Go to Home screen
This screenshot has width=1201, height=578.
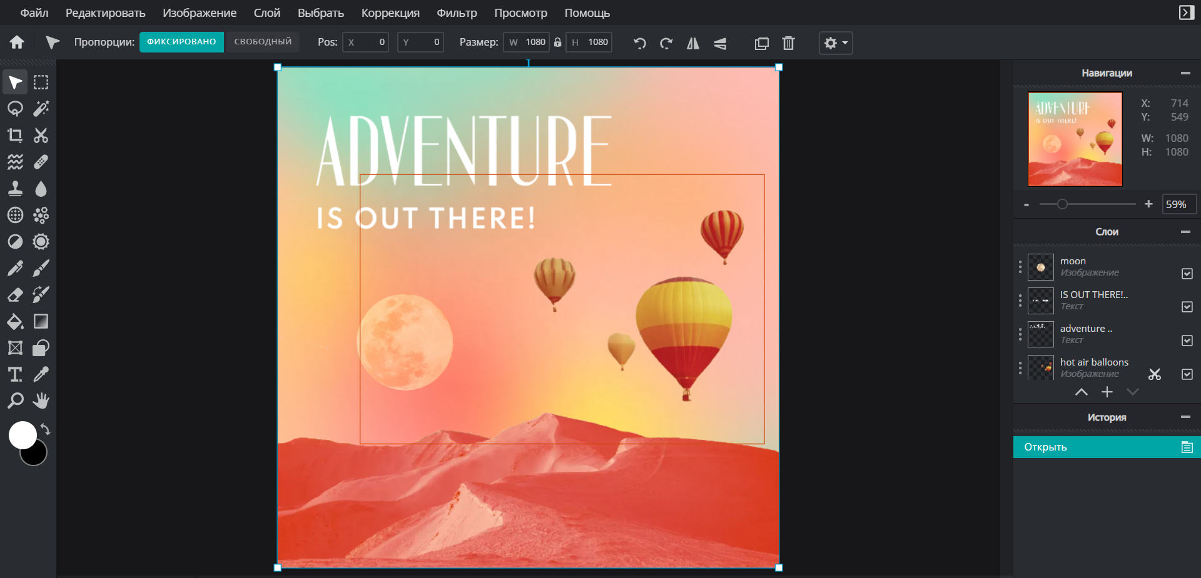click(x=17, y=42)
